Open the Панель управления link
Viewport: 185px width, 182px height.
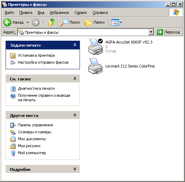(35, 125)
